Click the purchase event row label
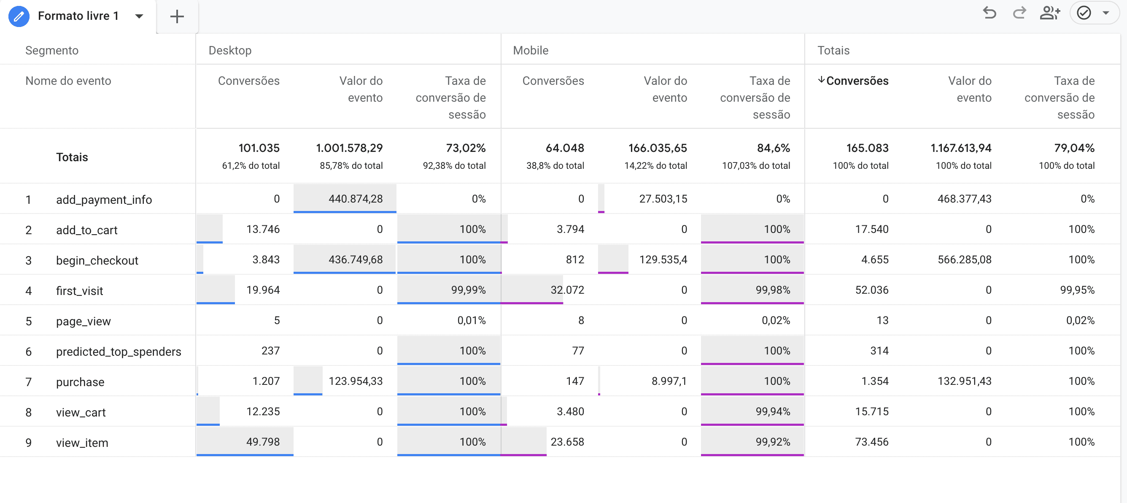 [x=80, y=382]
